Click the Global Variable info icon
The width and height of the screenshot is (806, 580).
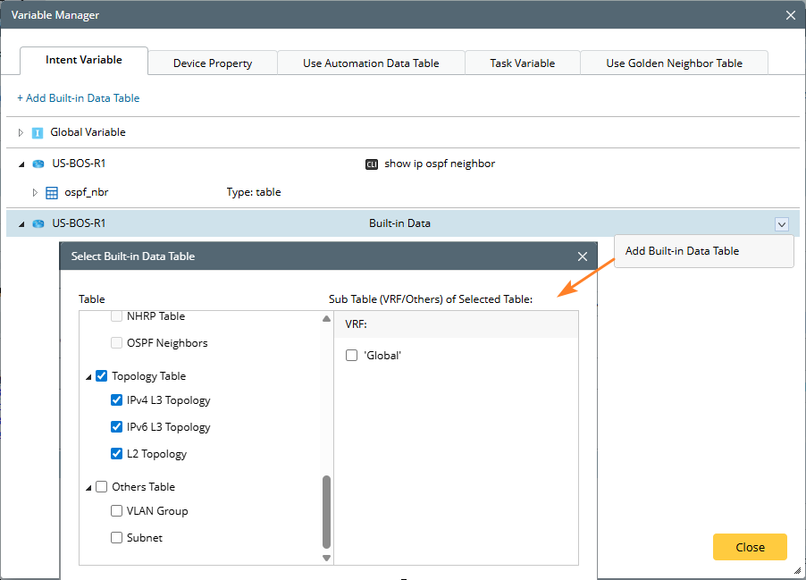tap(38, 132)
